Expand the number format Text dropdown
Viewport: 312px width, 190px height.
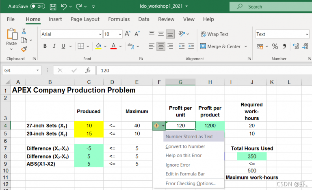click(x=307, y=34)
